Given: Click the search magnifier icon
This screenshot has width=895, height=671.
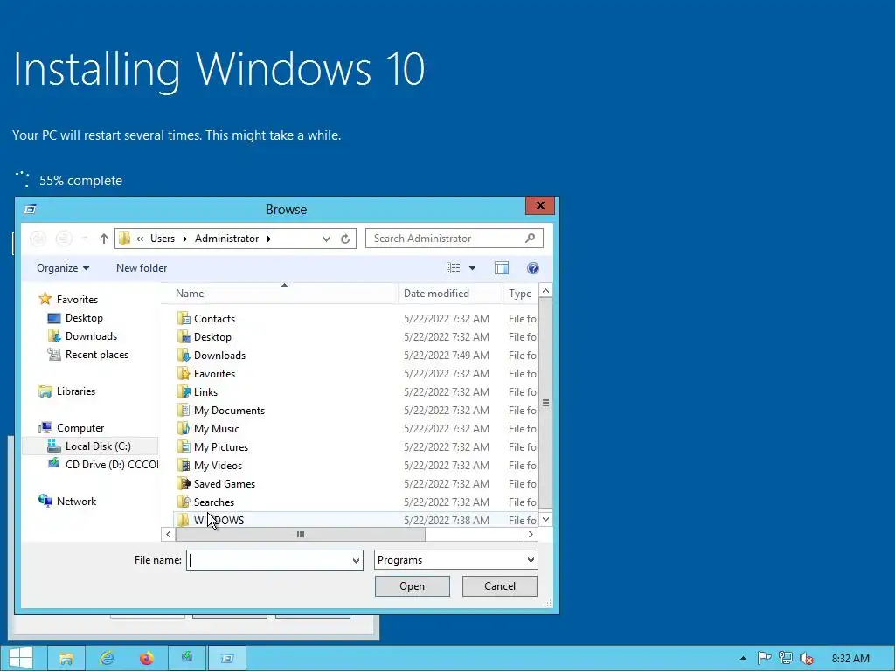Looking at the screenshot, I should [531, 238].
